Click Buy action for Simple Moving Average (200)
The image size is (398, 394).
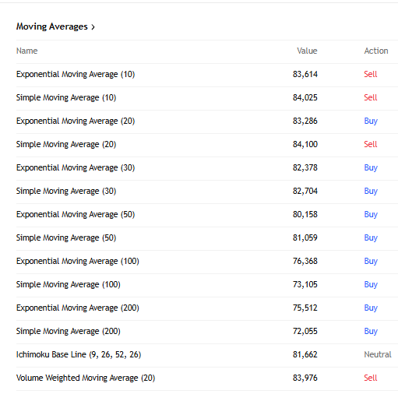[x=371, y=331]
